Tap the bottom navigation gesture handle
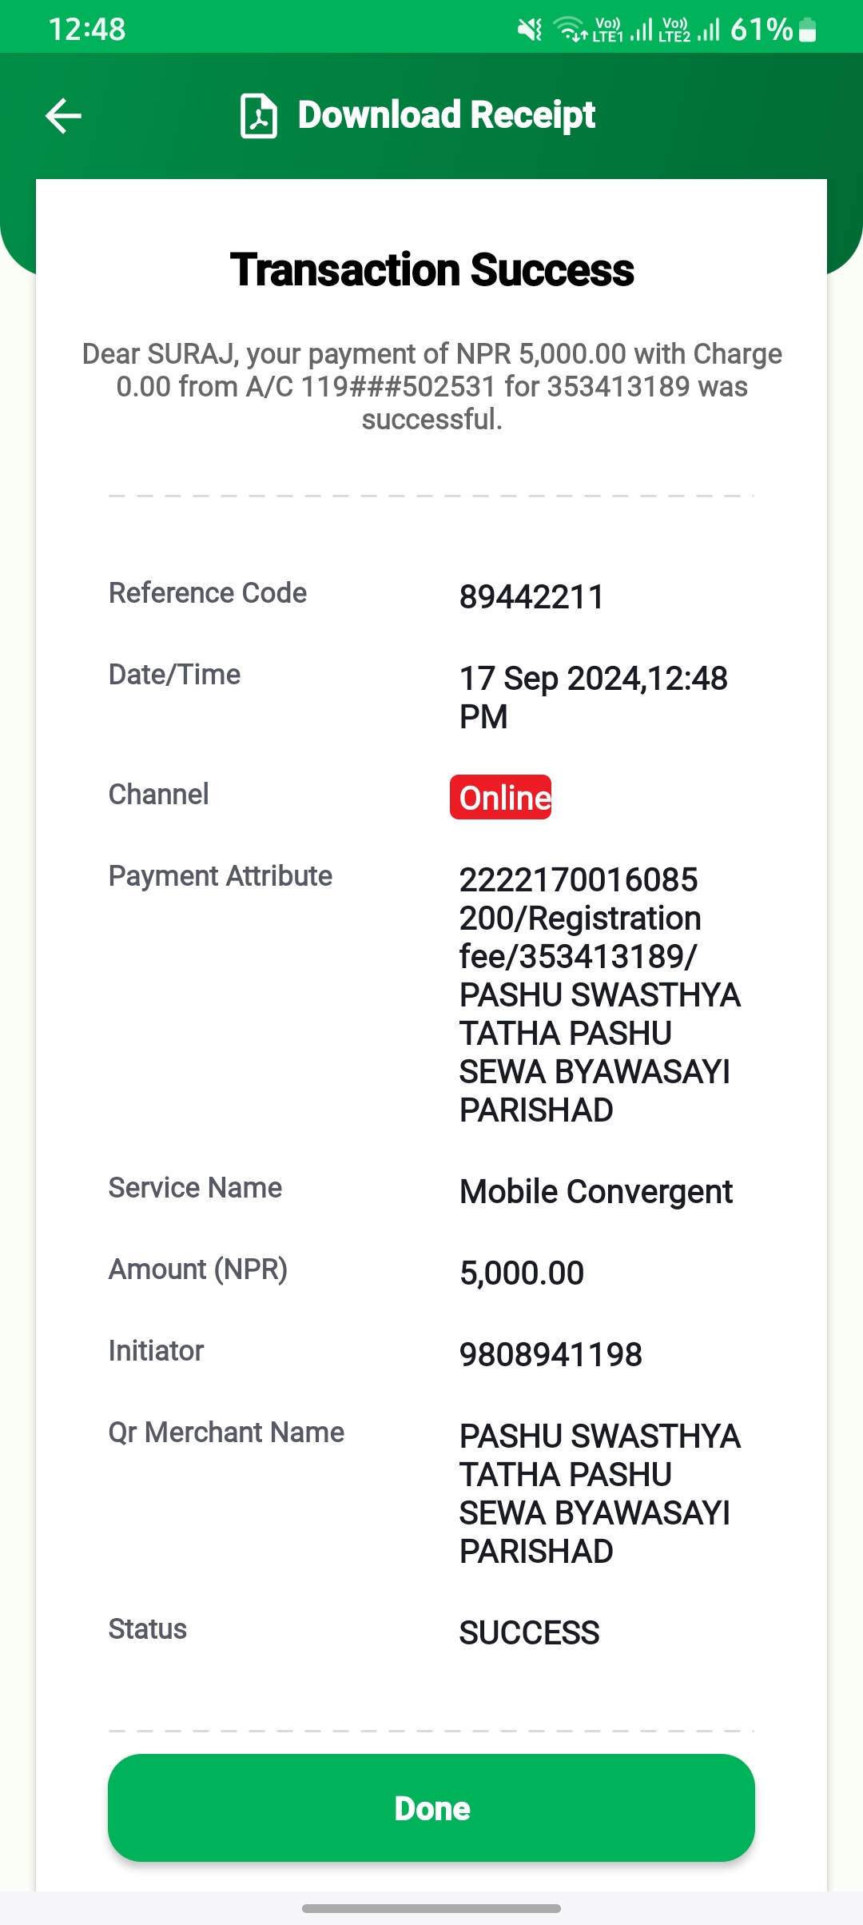The height and width of the screenshot is (1925, 863). 431,1908
